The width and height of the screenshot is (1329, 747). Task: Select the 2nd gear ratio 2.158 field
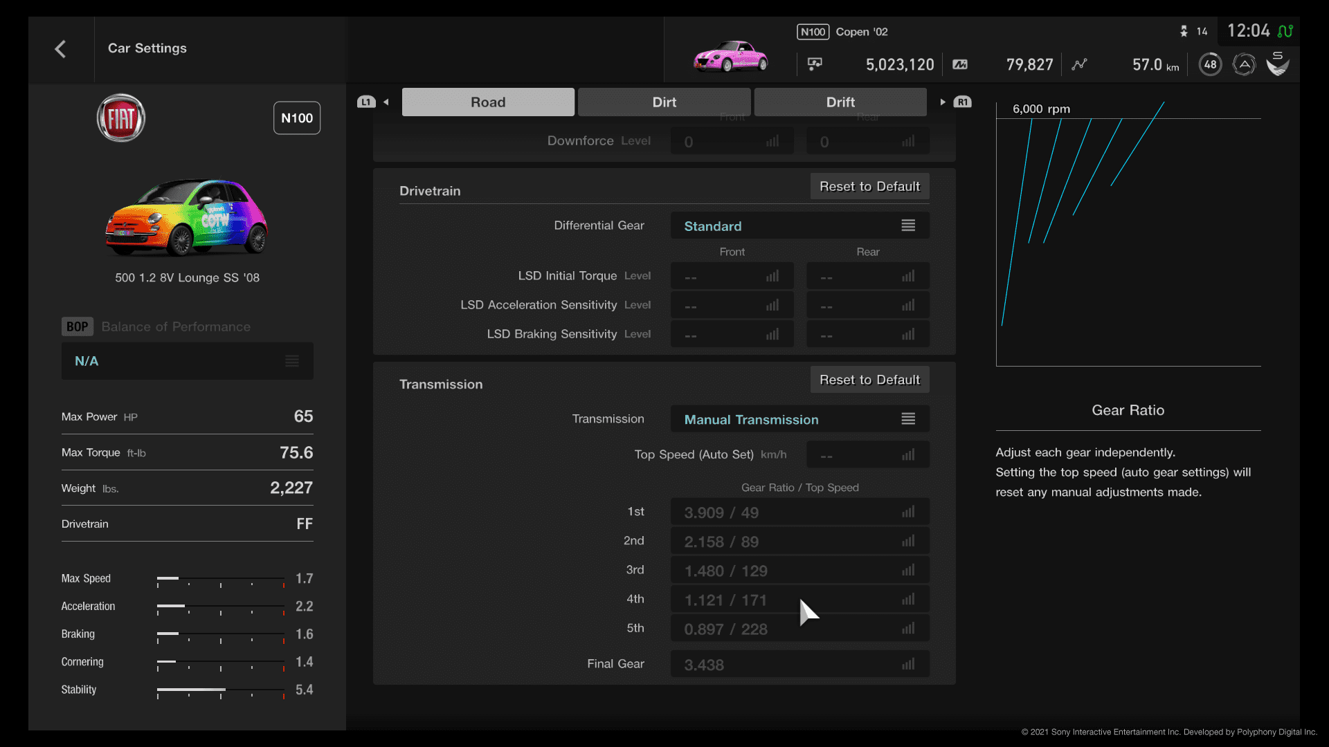[800, 541]
